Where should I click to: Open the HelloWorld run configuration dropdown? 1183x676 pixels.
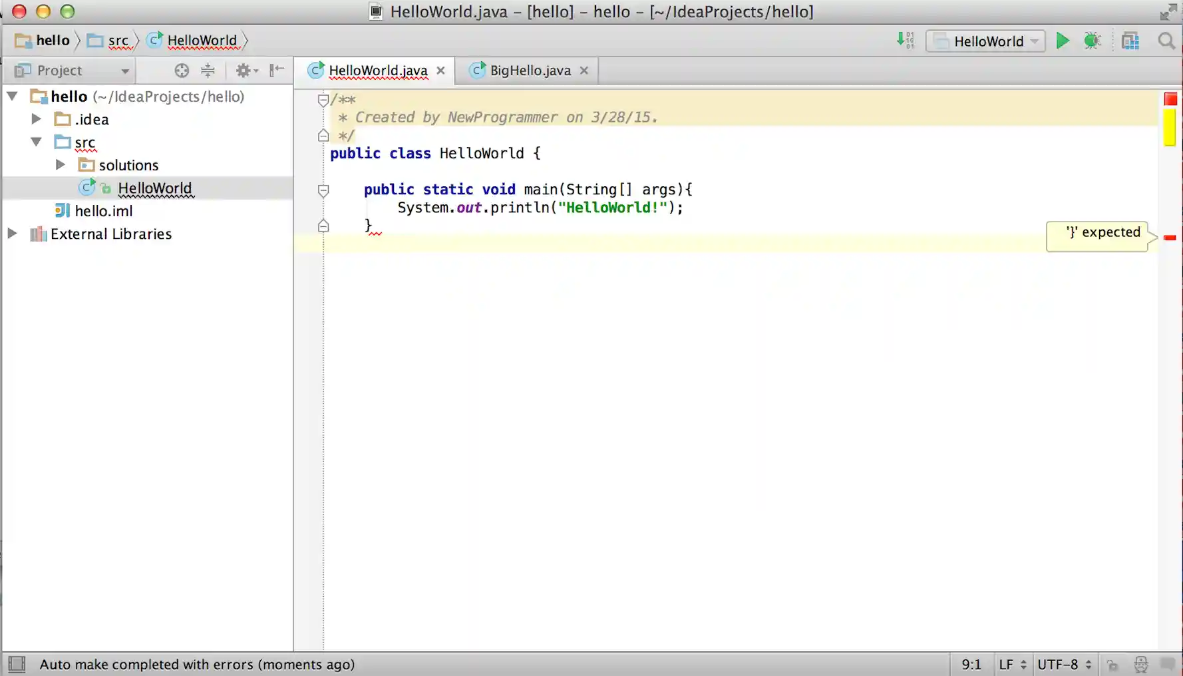coord(985,41)
